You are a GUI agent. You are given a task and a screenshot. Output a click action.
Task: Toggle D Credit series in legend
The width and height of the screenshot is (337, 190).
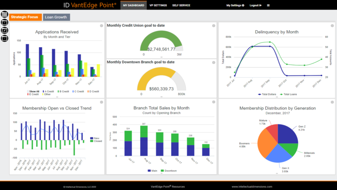click(93, 91)
